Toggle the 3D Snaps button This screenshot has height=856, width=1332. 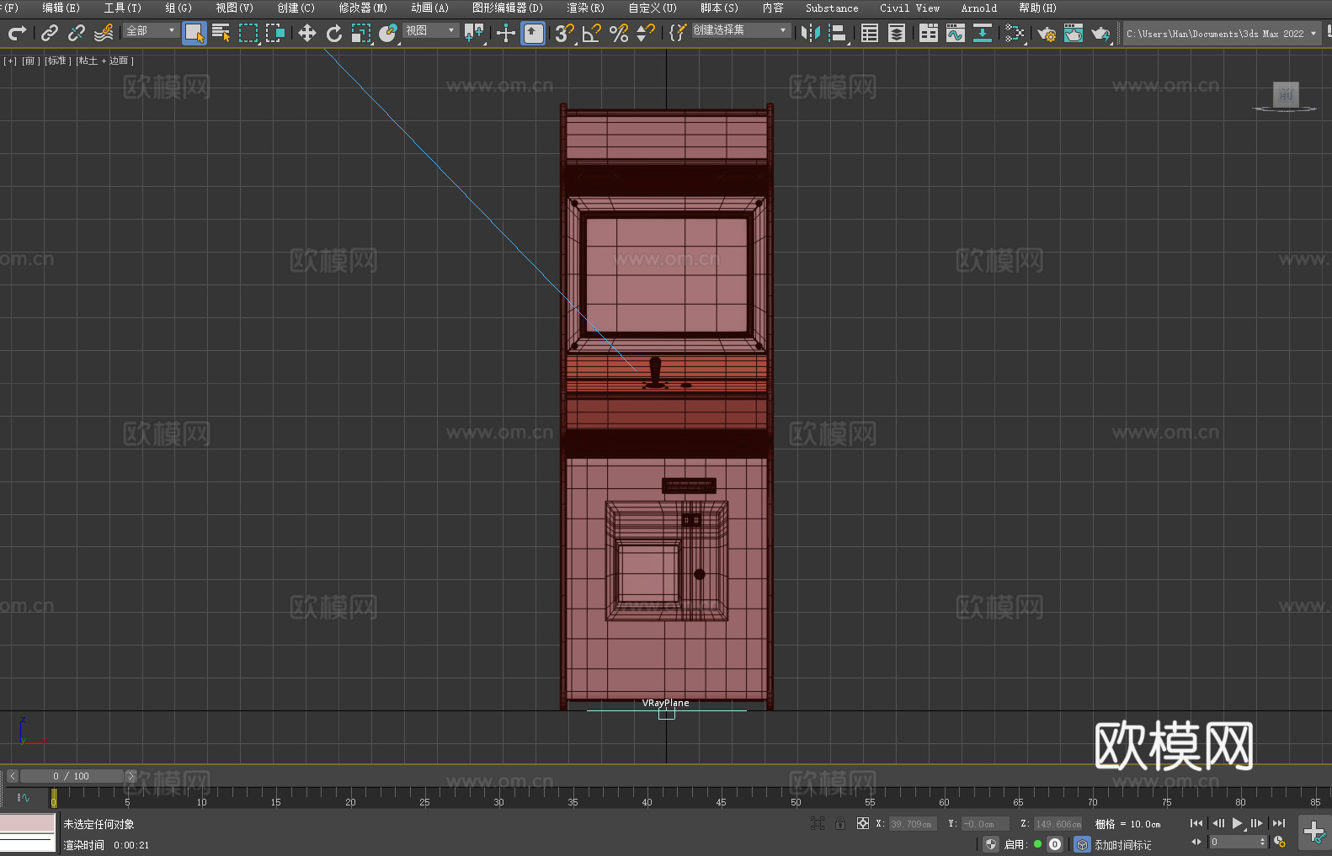click(x=564, y=33)
